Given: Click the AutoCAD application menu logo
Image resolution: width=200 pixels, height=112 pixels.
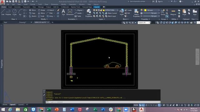Looking at the screenshot, I should pos(2,2).
